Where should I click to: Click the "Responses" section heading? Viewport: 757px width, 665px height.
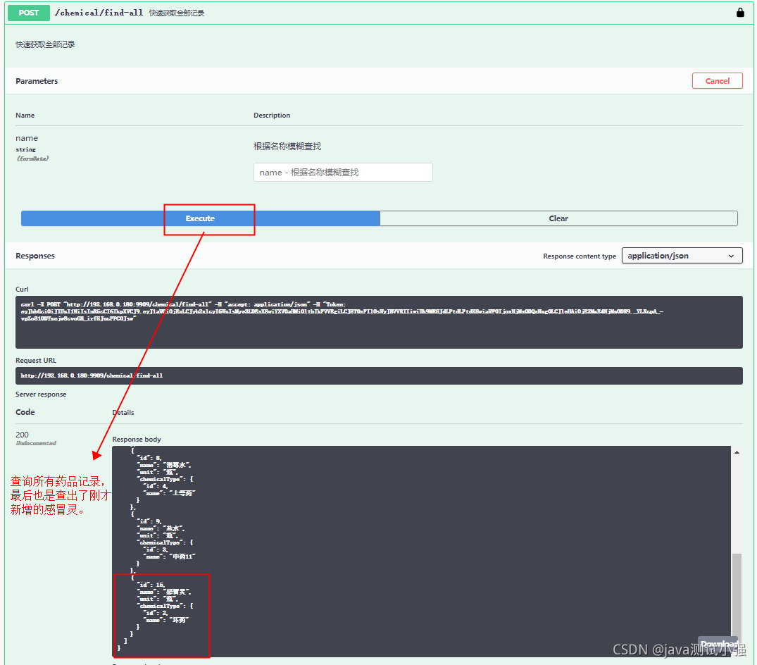(35, 256)
